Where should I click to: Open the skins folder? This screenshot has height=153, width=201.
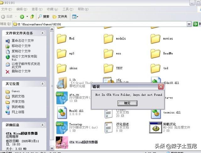(62, 68)
